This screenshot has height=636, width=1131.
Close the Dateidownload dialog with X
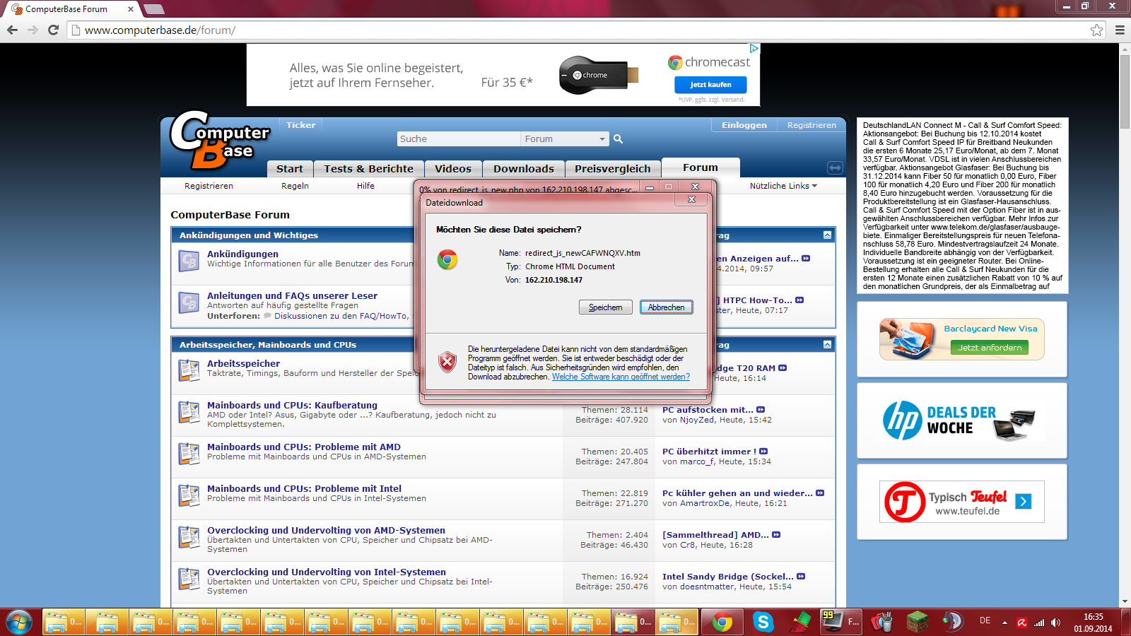[691, 200]
